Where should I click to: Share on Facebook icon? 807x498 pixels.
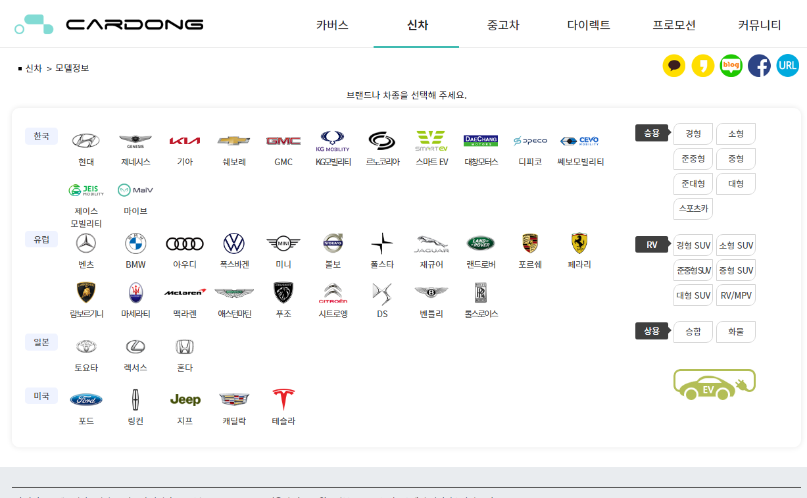pyautogui.click(x=759, y=66)
